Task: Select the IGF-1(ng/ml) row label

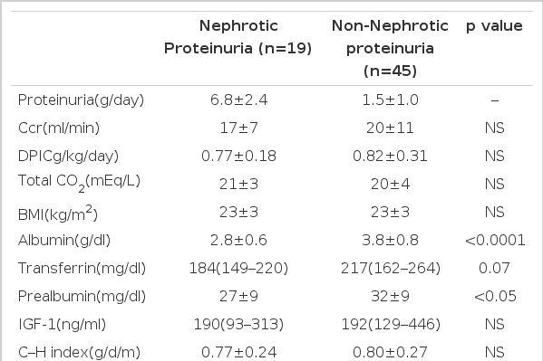Action: [x=62, y=324]
